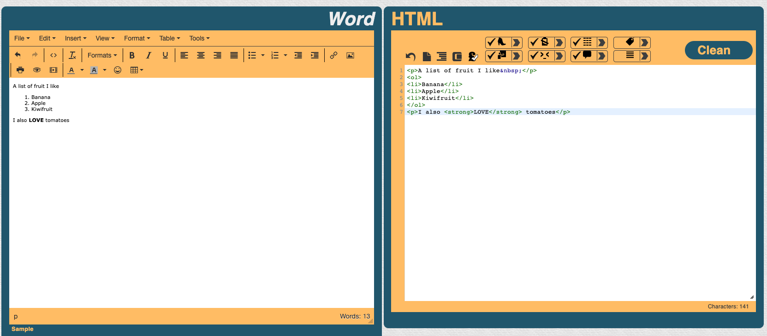Align text center
Screen dimensions: 767x336
(201, 55)
